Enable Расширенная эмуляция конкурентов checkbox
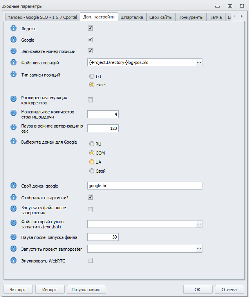 tap(90, 100)
